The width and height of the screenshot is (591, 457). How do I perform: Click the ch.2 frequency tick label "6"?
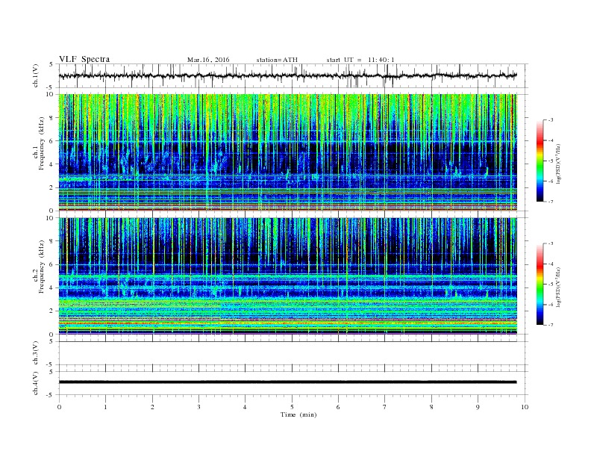[51, 264]
